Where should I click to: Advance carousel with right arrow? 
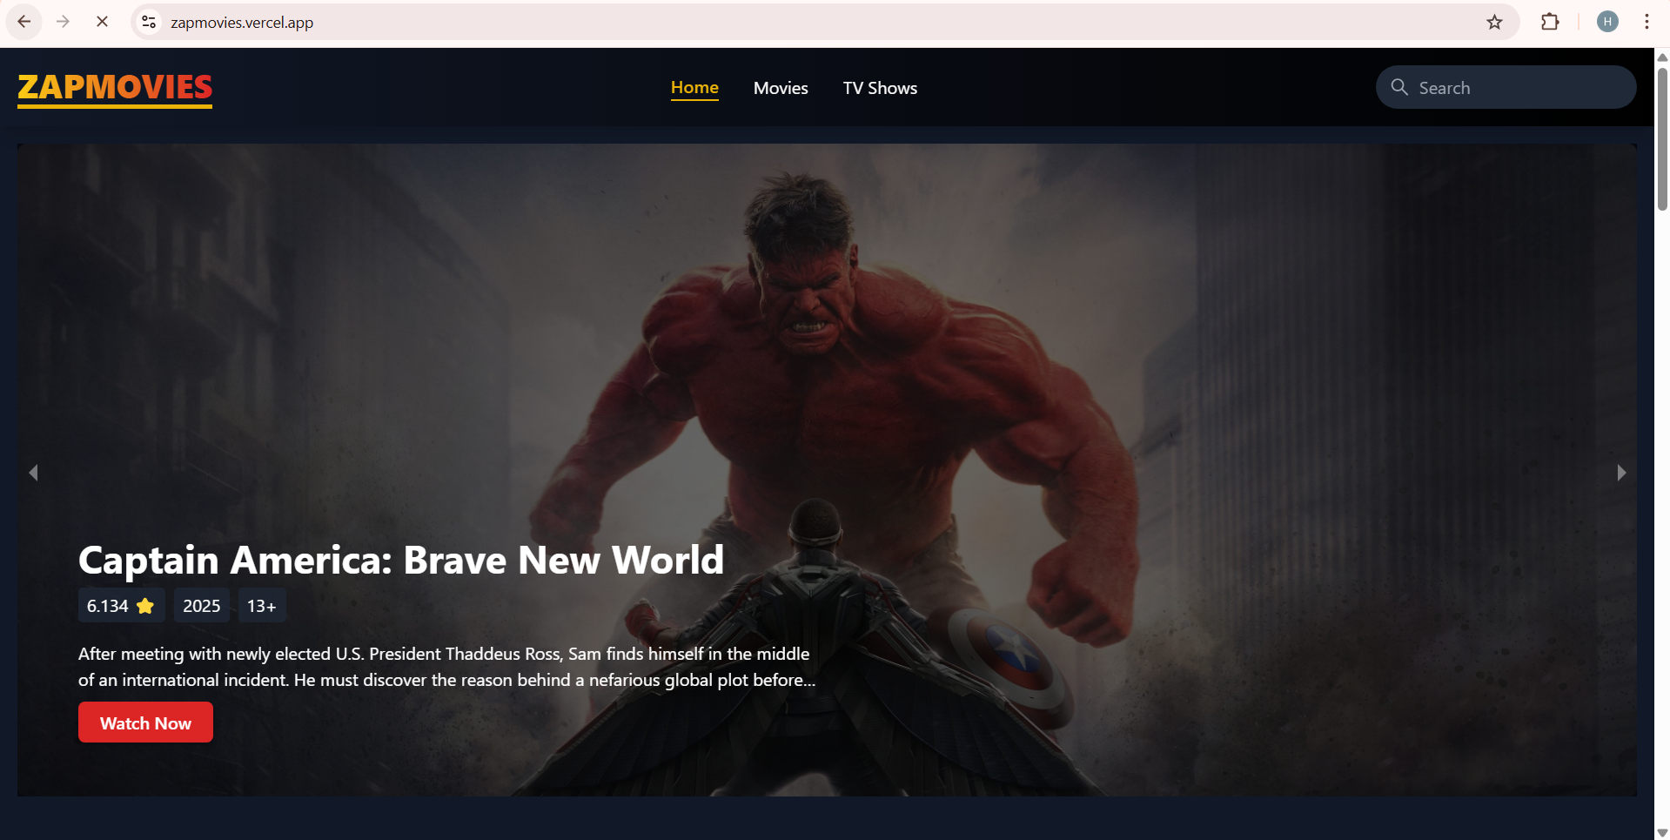coord(1621,473)
